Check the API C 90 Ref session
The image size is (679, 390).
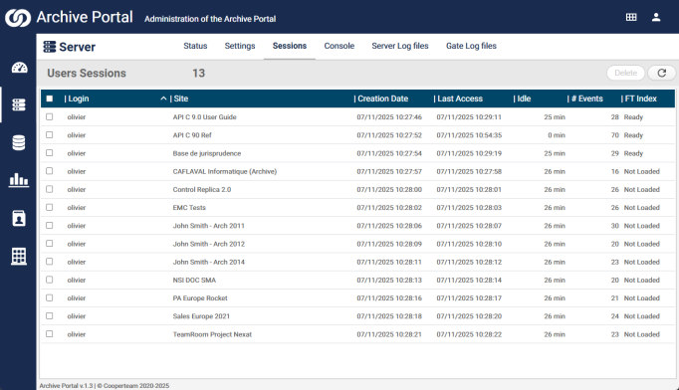tap(50, 135)
